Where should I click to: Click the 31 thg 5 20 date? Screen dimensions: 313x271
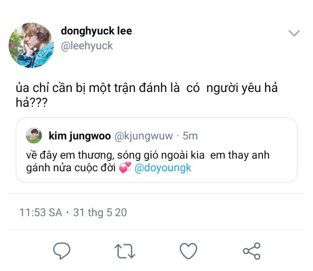click(x=100, y=213)
